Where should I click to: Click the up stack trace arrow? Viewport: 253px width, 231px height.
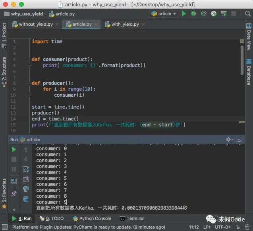tap(26, 149)
